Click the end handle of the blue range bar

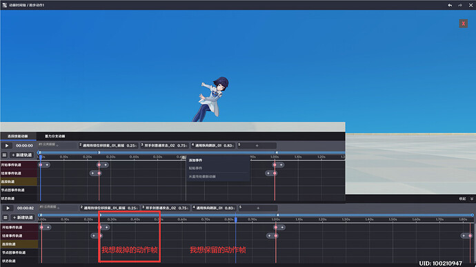point(473,215)
